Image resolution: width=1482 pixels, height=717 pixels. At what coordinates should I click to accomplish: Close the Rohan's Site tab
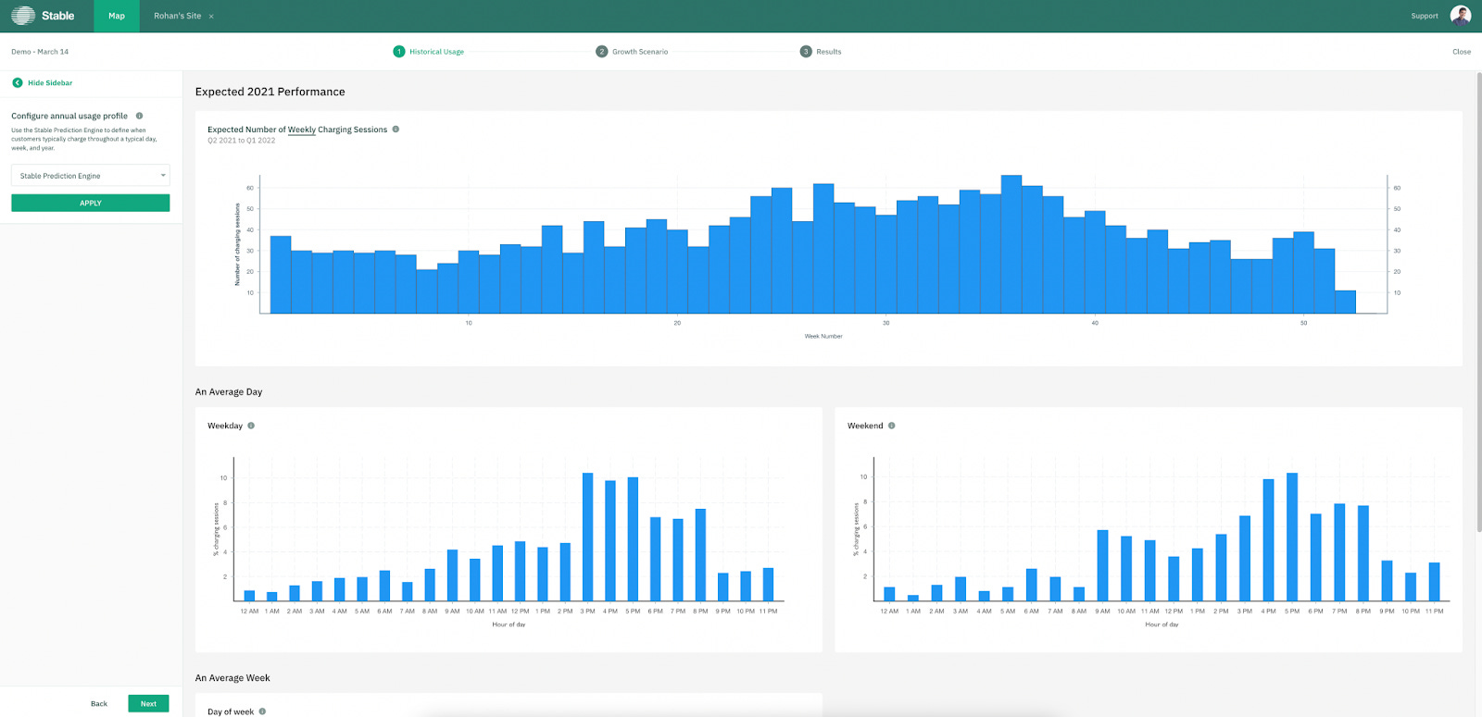tap(211, 17)
